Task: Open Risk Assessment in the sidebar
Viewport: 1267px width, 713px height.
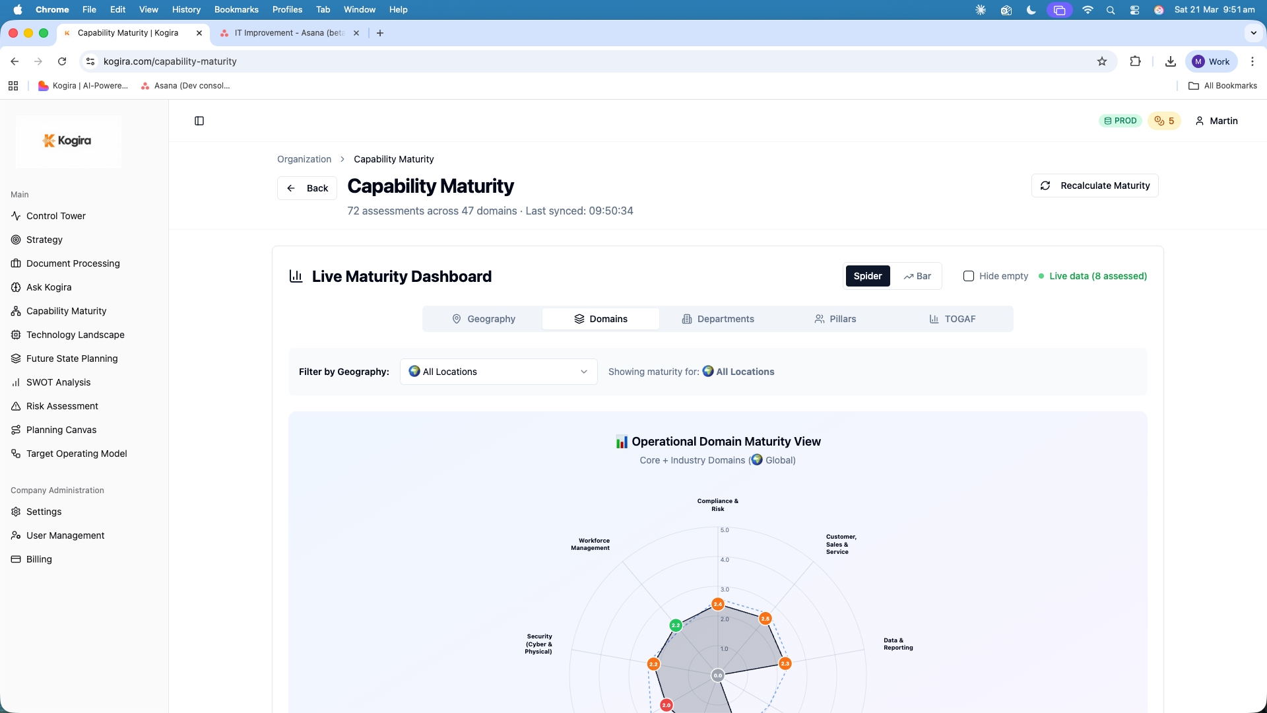Action: coord(62,406)
